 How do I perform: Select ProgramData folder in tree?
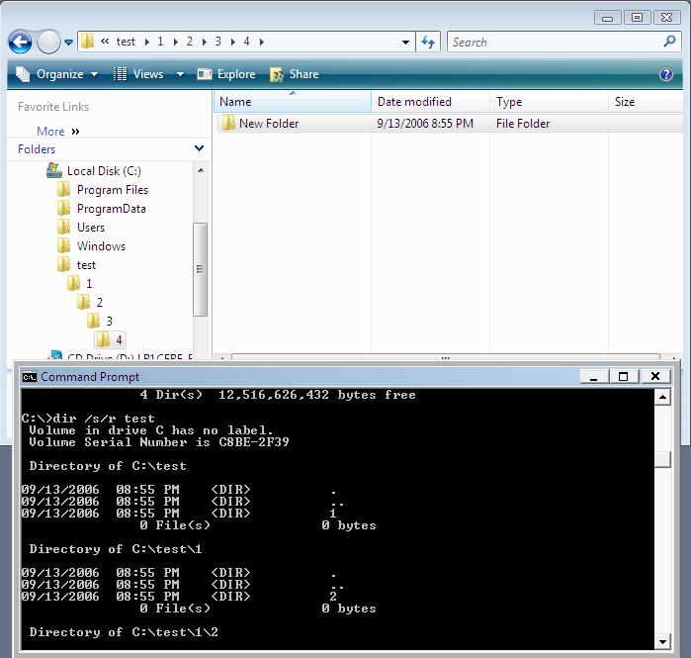tap(102, 208)
